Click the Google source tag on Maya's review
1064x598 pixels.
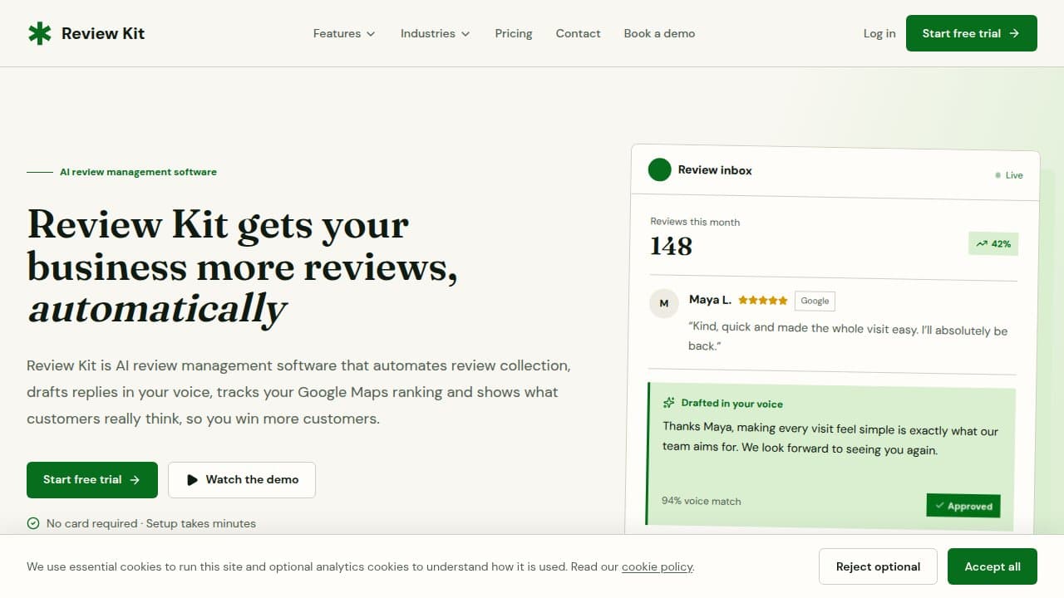tap(815, 301)
